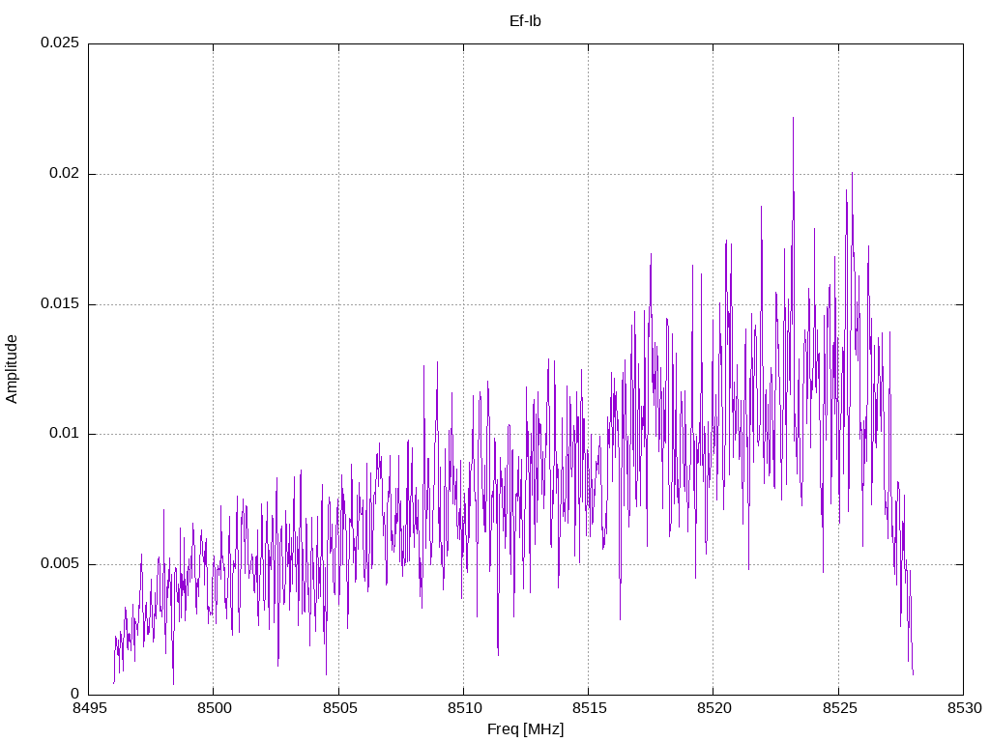990x742 pixels.
Task: Click y-axis tick label "0.005"
Action: (x=60, y=563)
